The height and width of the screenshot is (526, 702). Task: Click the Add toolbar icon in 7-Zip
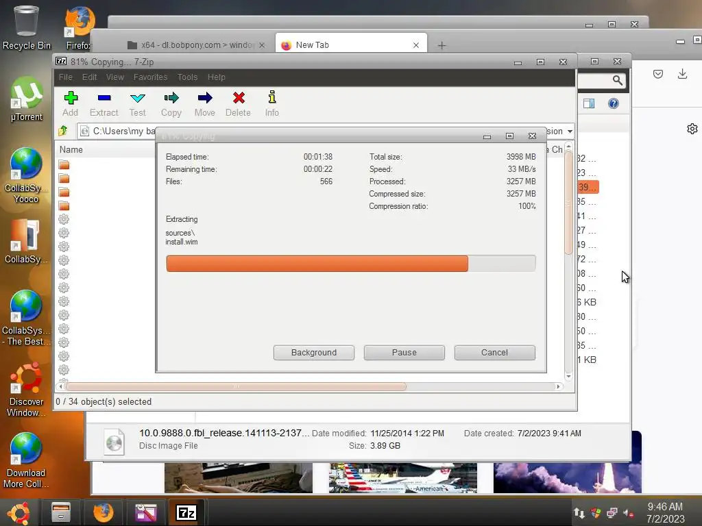click(71, 104)
